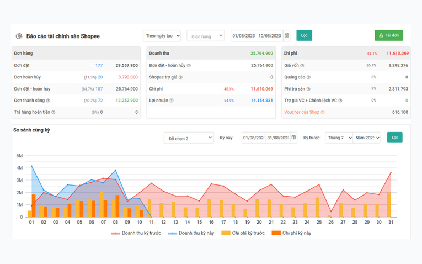Click the chart point at day 31

391,172
